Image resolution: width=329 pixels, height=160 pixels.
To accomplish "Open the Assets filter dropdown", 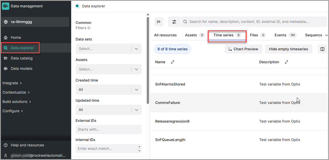I will click(108, 69).
